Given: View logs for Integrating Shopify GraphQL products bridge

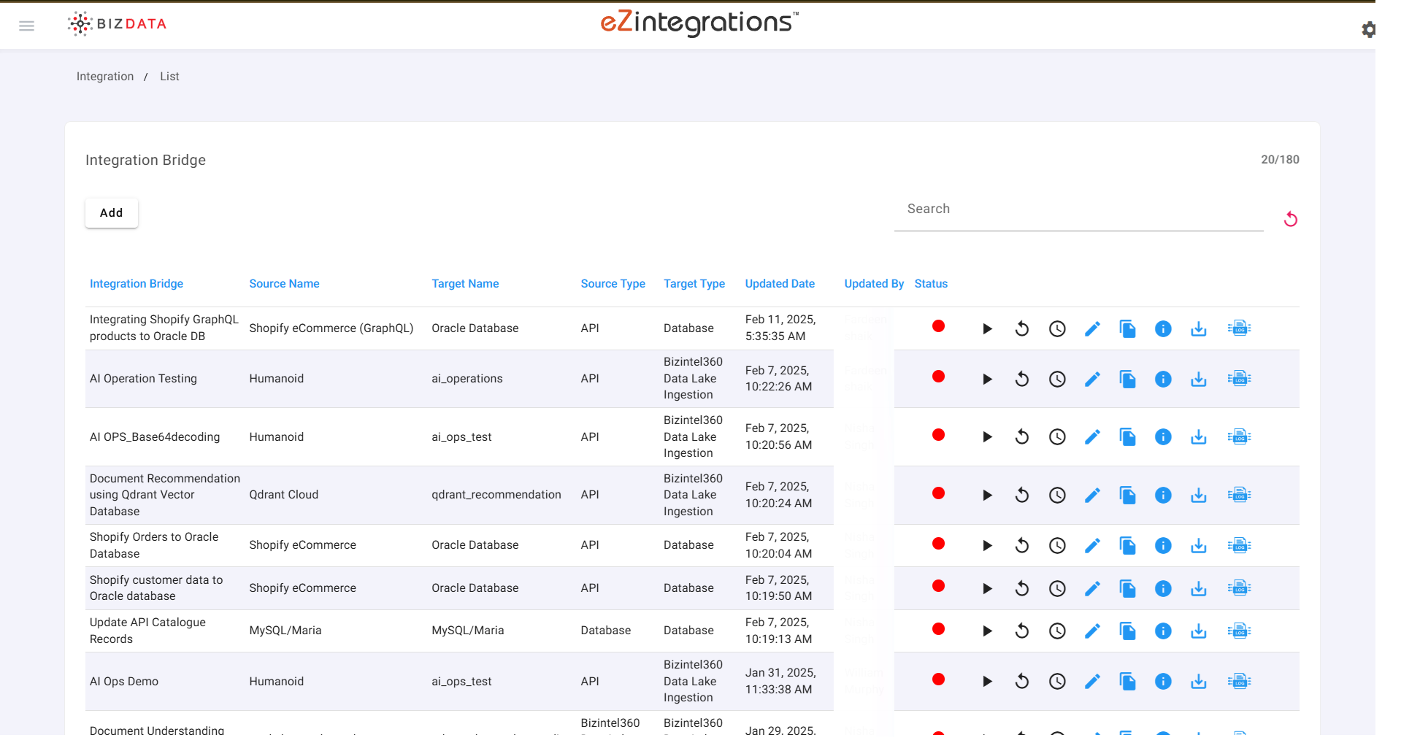Looking at the screenshot, I should pyautogui.click(x=1239, y=328).
